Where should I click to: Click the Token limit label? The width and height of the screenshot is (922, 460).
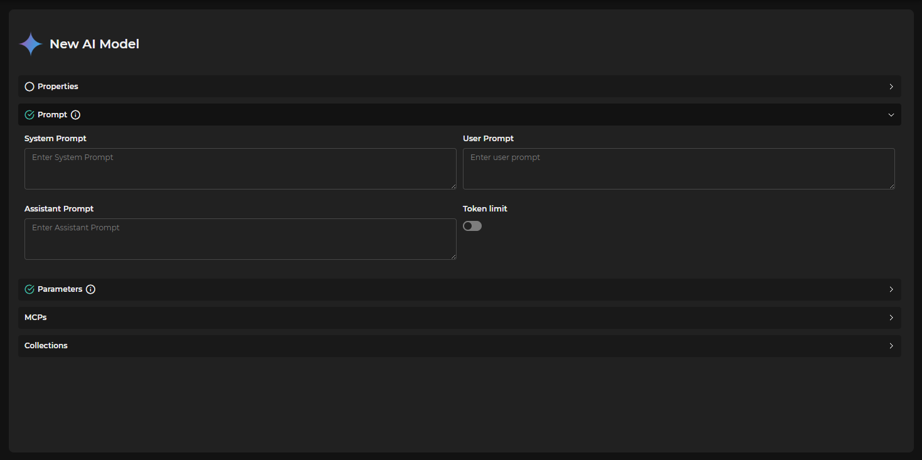pyautogui.click(x=485, y=208)
